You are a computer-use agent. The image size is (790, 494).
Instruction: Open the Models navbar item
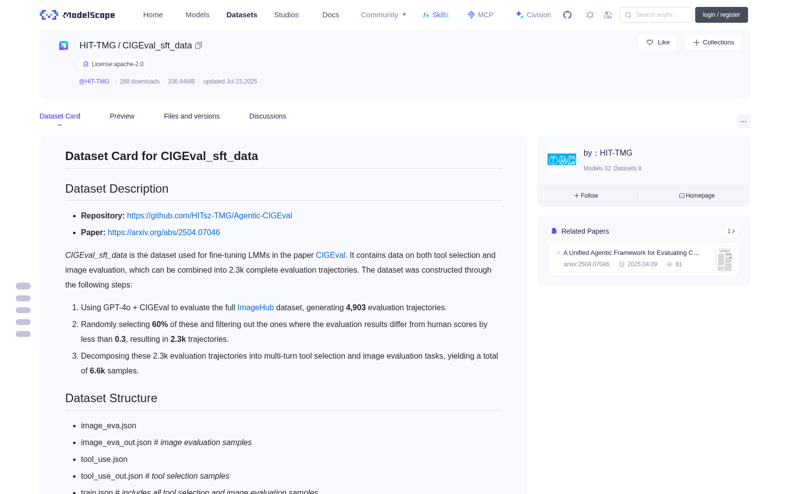pyautogui.click(x=197, y=15)
